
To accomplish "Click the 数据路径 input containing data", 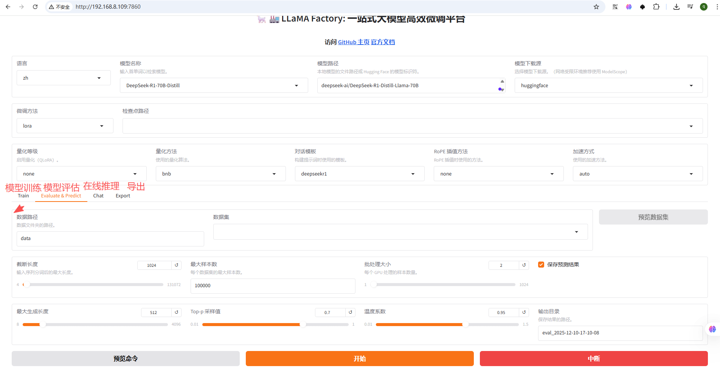I will click(110, 239).
